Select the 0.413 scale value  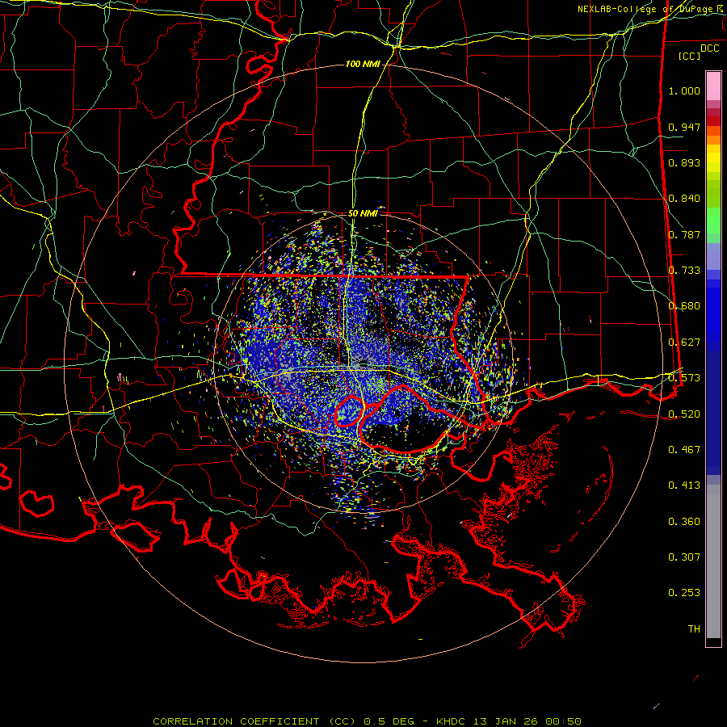(684, 485)
